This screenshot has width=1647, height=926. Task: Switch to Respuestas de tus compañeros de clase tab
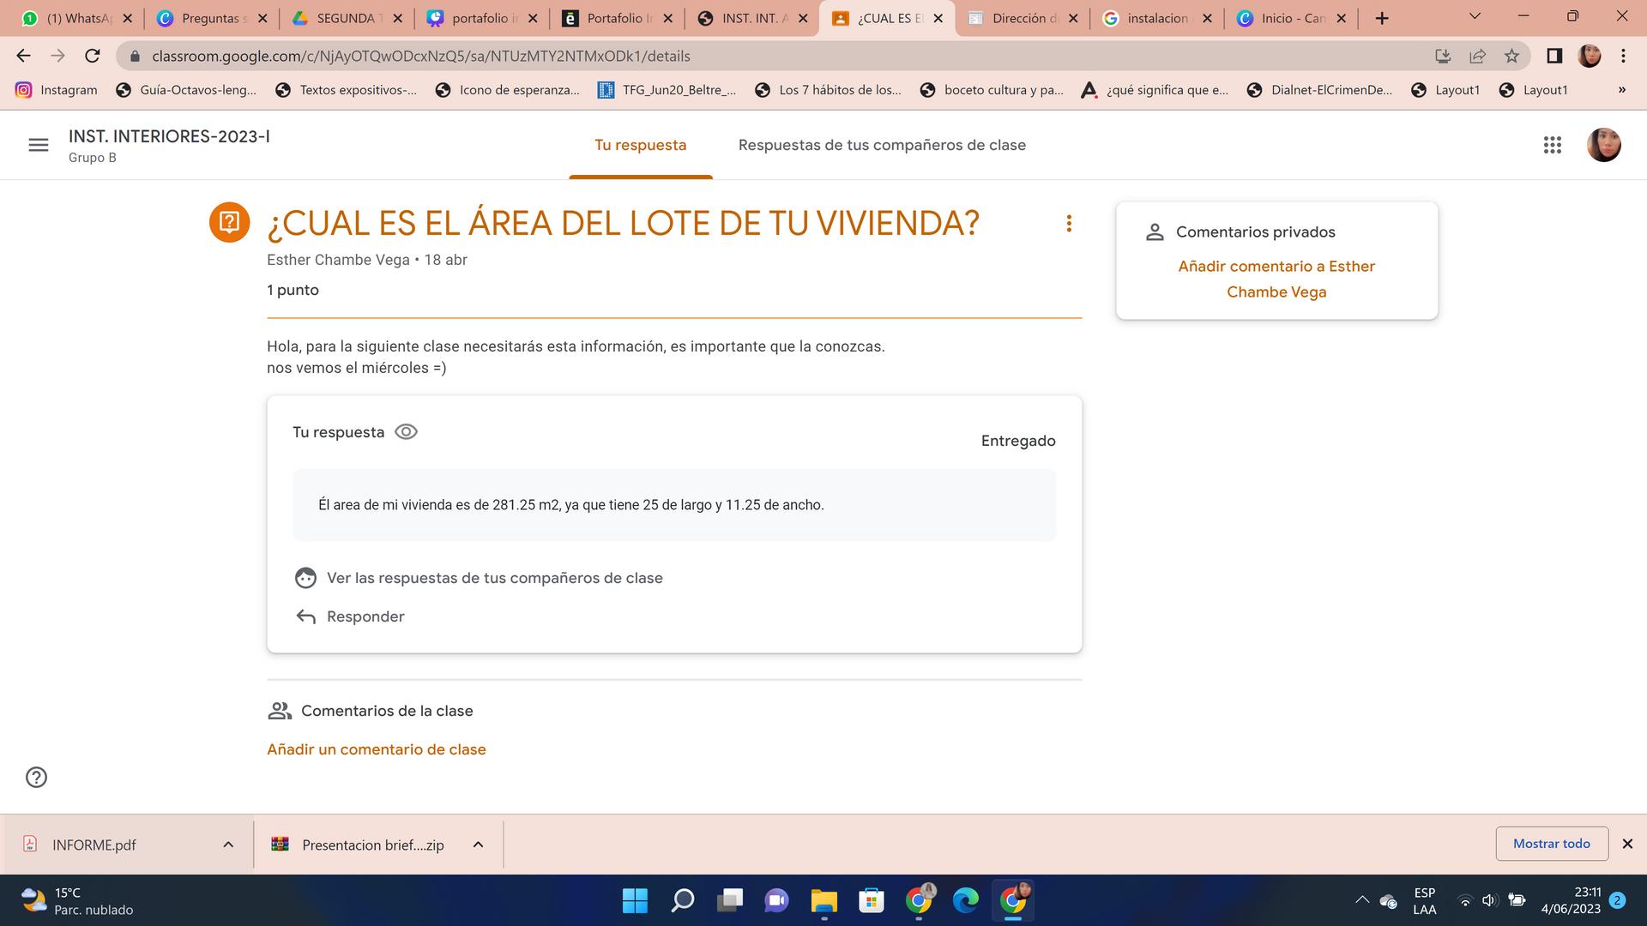(x=882, y=145)
